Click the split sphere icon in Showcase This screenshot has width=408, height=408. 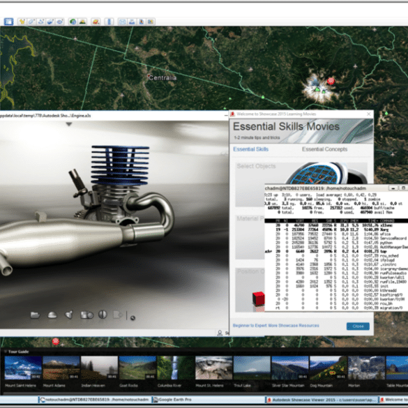click(103, 315)
